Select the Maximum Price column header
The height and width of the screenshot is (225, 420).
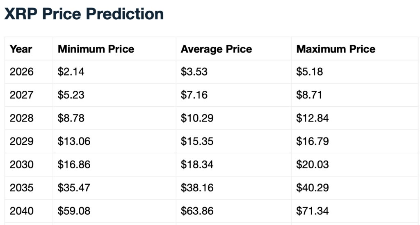coord(336,49)
